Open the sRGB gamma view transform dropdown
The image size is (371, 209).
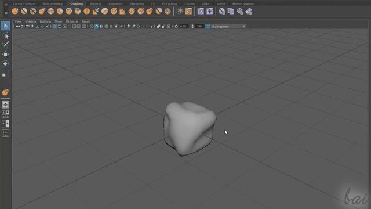pos(228,26)
